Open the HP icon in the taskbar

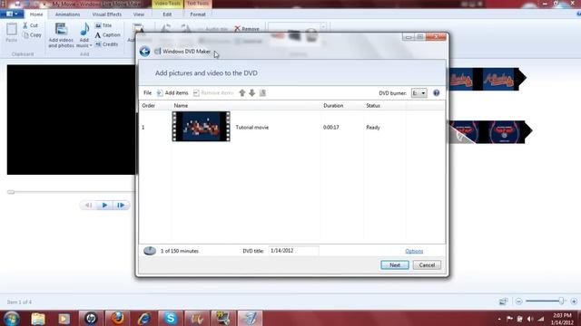[x=91, y=318]
